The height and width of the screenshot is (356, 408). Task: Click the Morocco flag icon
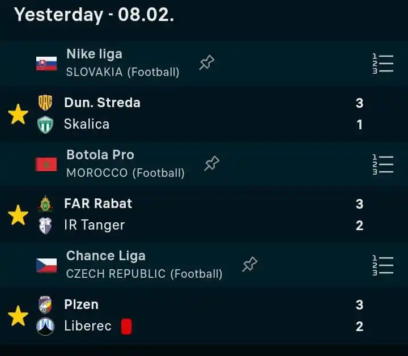point(46,164)
